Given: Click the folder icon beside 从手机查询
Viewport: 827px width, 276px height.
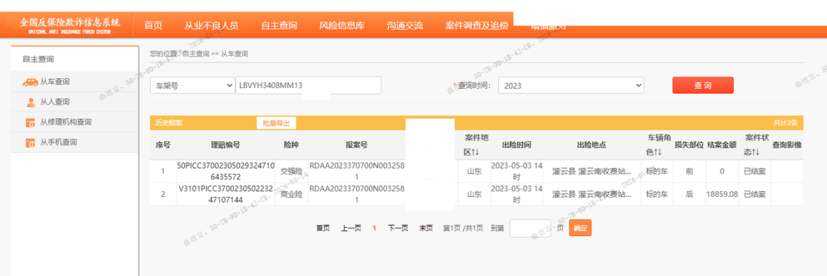Looking at the screenshot, I should click(x=30, y=142).
